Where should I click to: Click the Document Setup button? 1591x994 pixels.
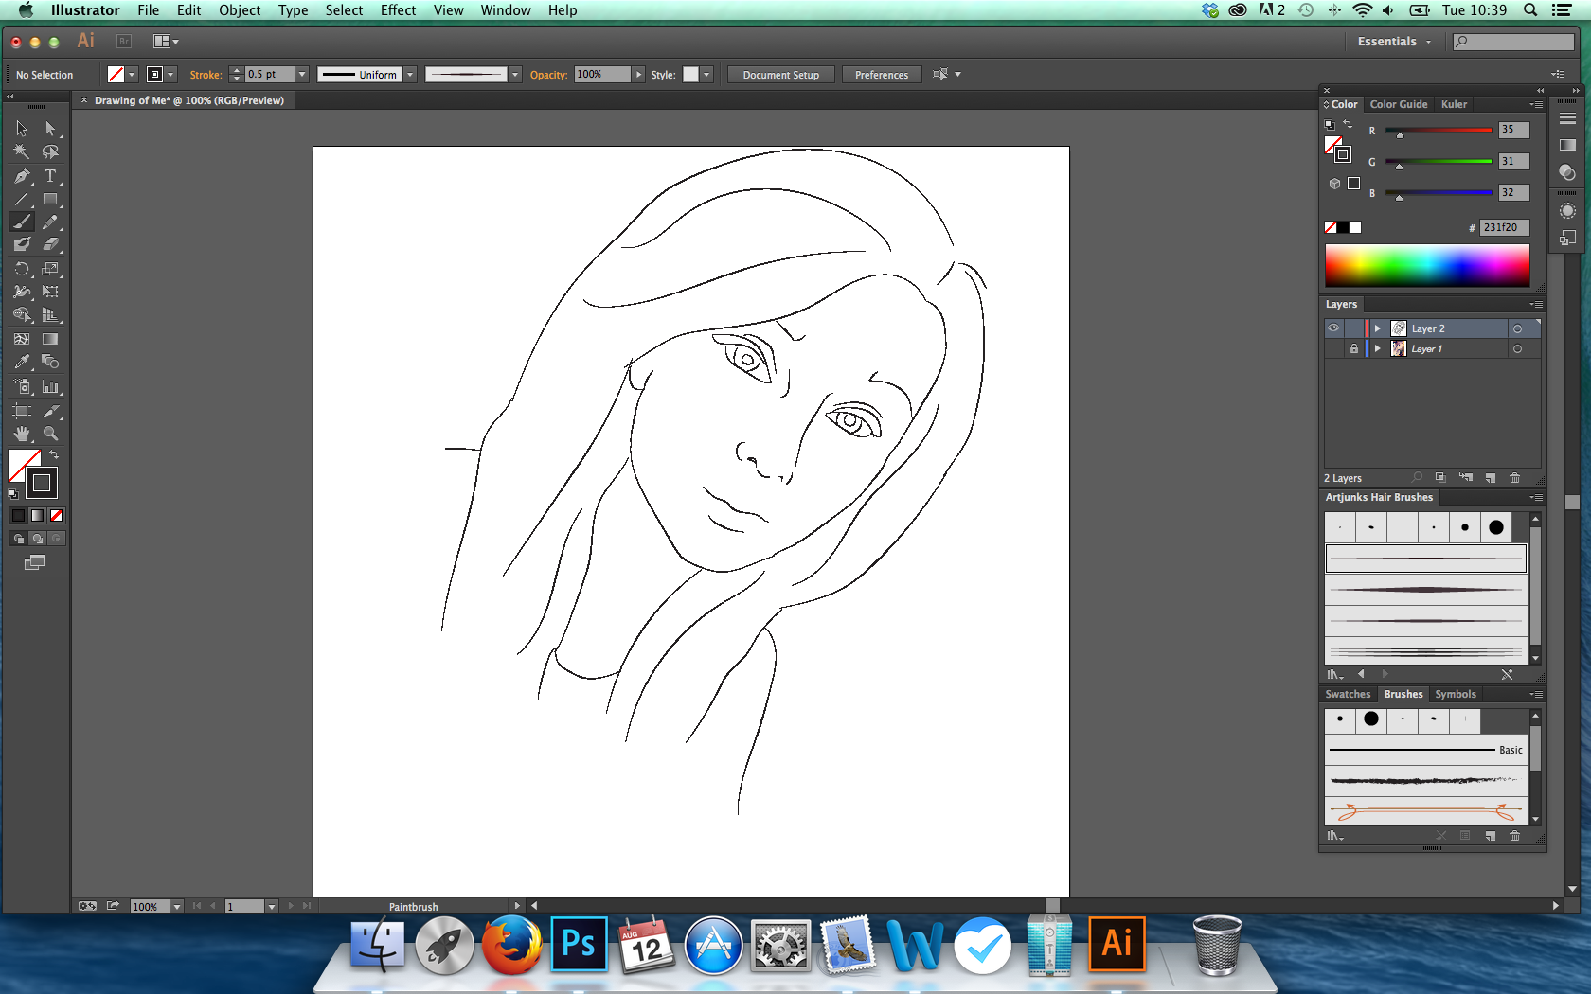tap(780, 75)
